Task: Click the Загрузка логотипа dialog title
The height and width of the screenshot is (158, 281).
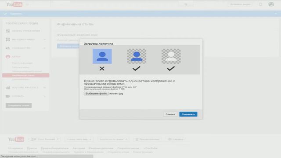Action: point(98,43)
